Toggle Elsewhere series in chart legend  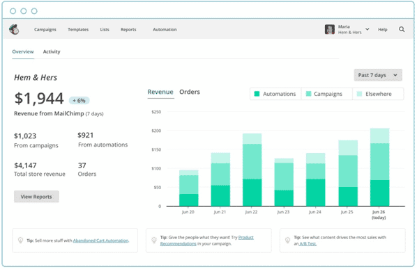tap(378, 94)
